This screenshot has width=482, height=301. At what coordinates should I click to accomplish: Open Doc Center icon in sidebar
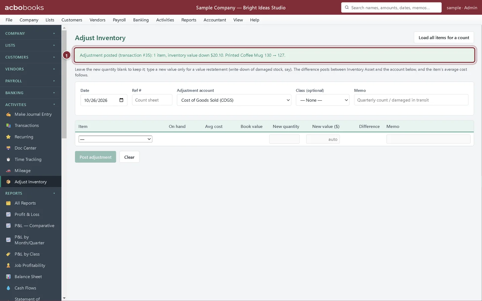[8, 148]
